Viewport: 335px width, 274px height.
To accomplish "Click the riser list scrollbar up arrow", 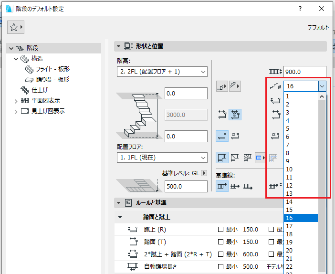I will click(x=322, y=96).
